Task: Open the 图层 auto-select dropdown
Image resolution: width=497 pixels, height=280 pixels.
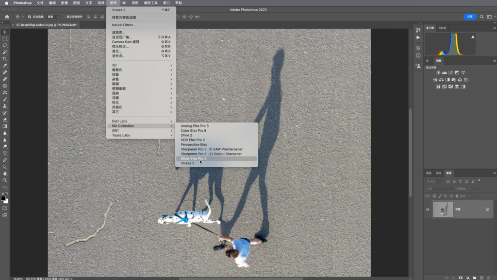Action: pyautogui.click(x=53, y=17)
